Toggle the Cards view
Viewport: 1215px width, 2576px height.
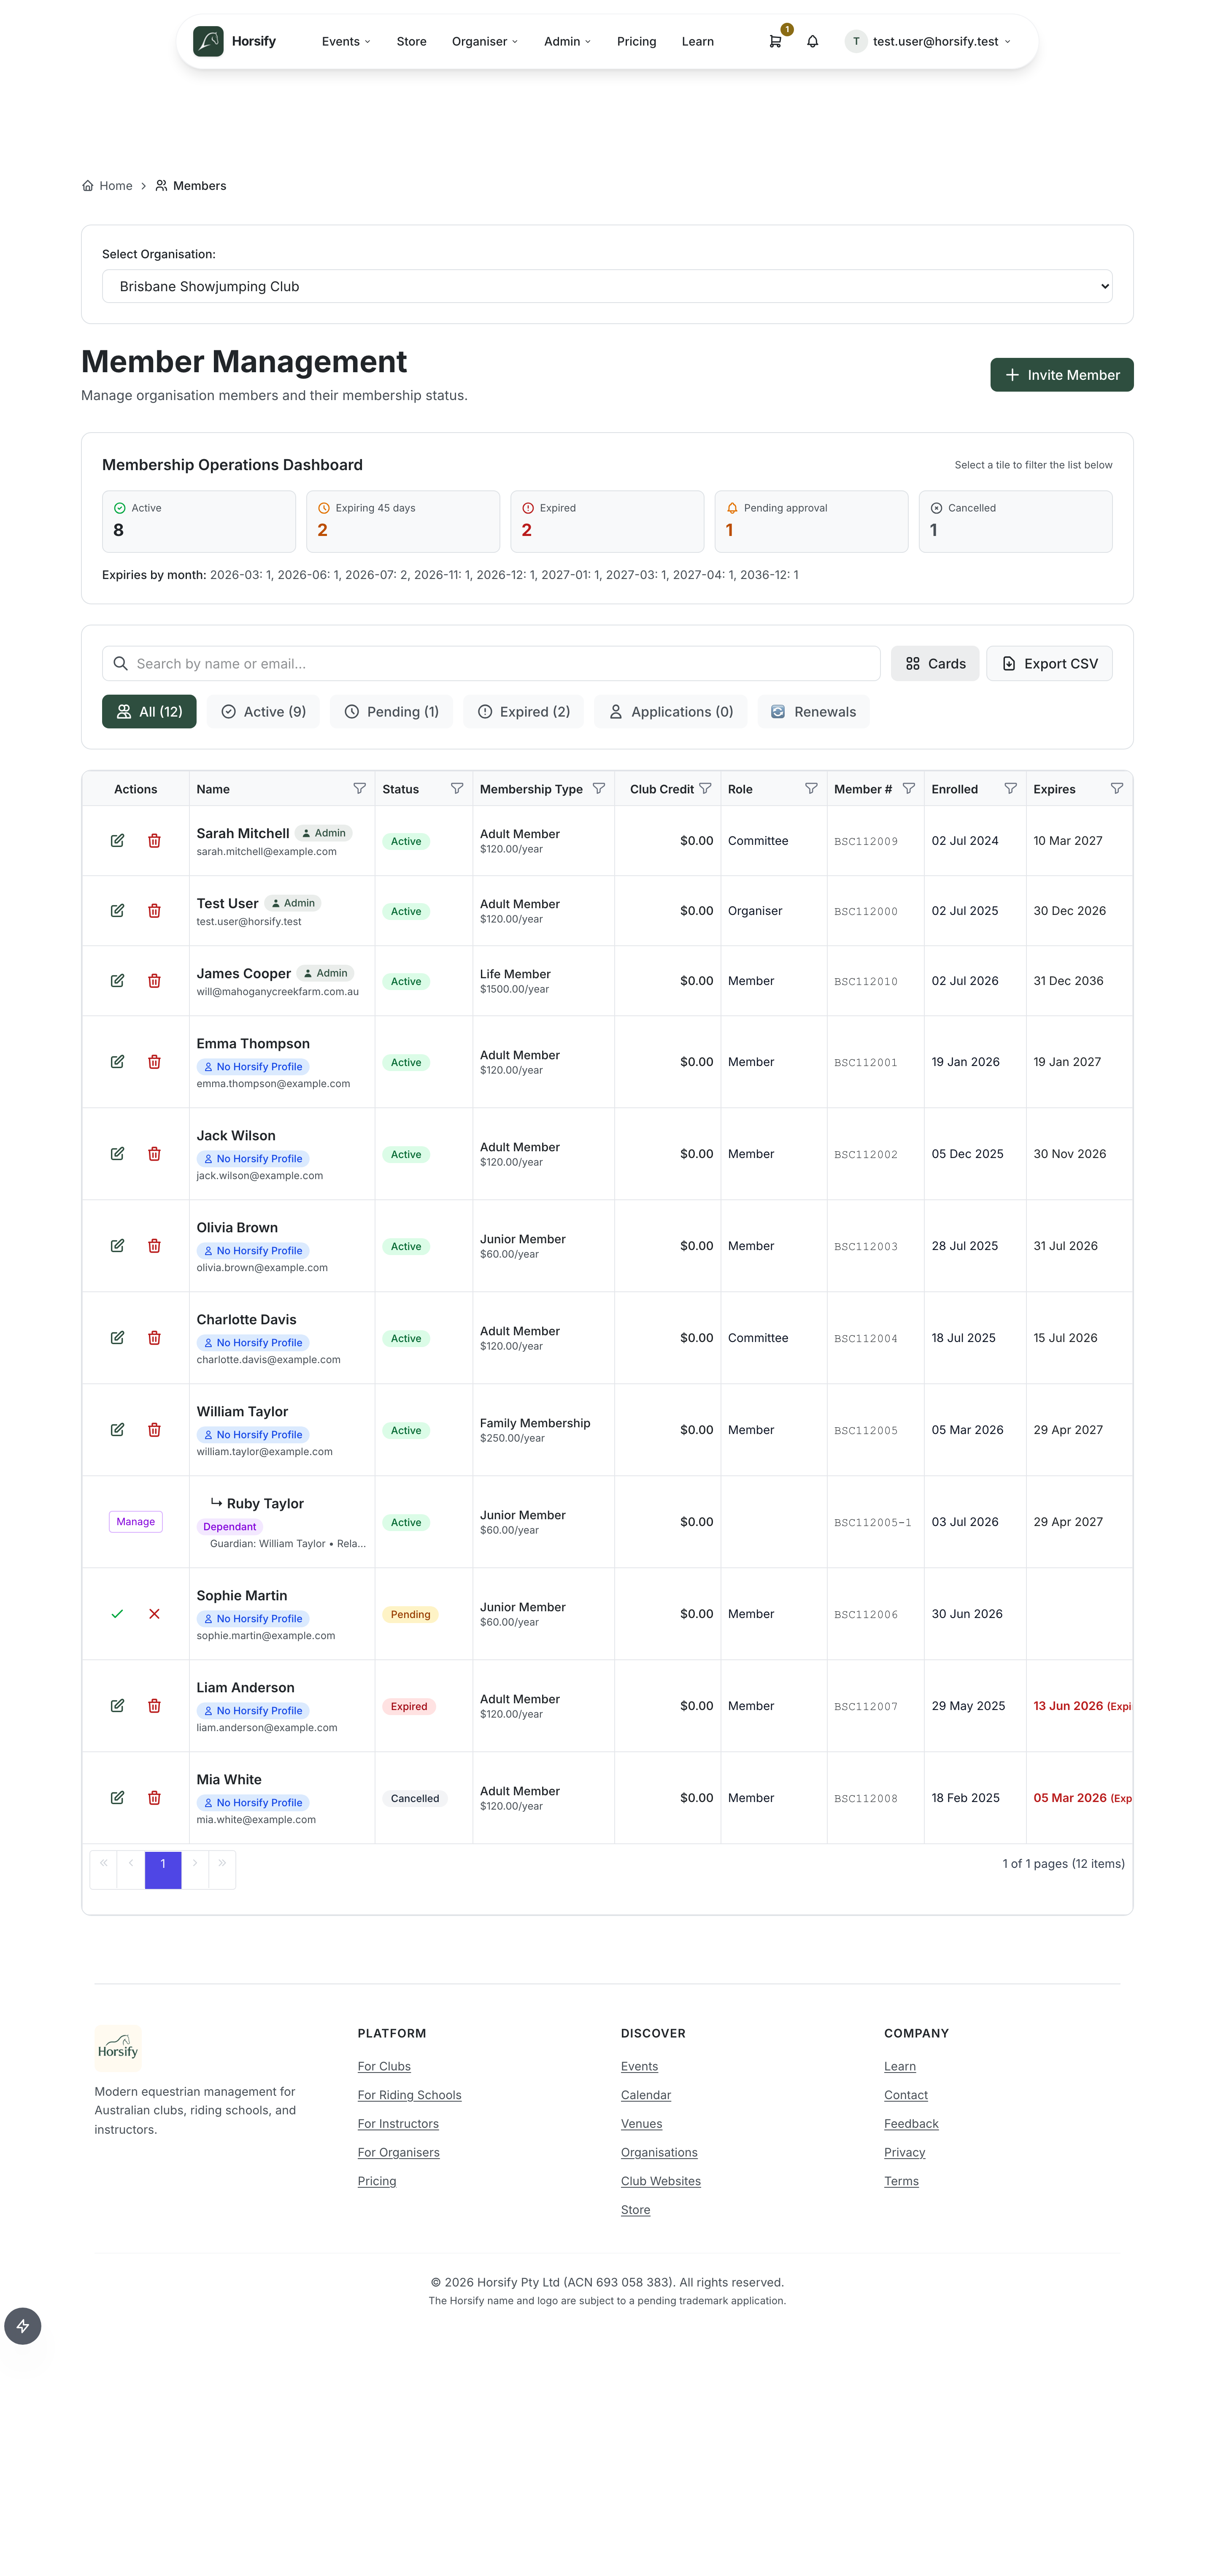935,664
